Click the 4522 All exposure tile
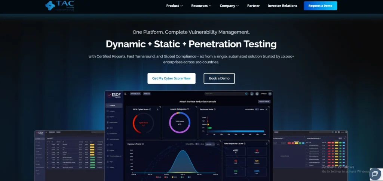This screenshot has width=383, height=181. tap(236, 151)
